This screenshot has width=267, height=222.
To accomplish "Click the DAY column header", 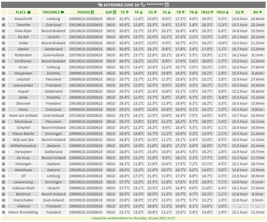I will pos(111,12).
